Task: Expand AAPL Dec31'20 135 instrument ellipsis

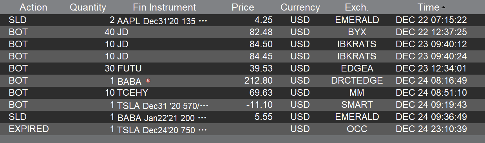Action: coord(203,21)
